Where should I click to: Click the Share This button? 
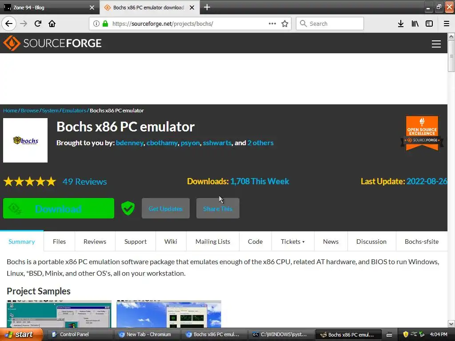tap(218, 208)
